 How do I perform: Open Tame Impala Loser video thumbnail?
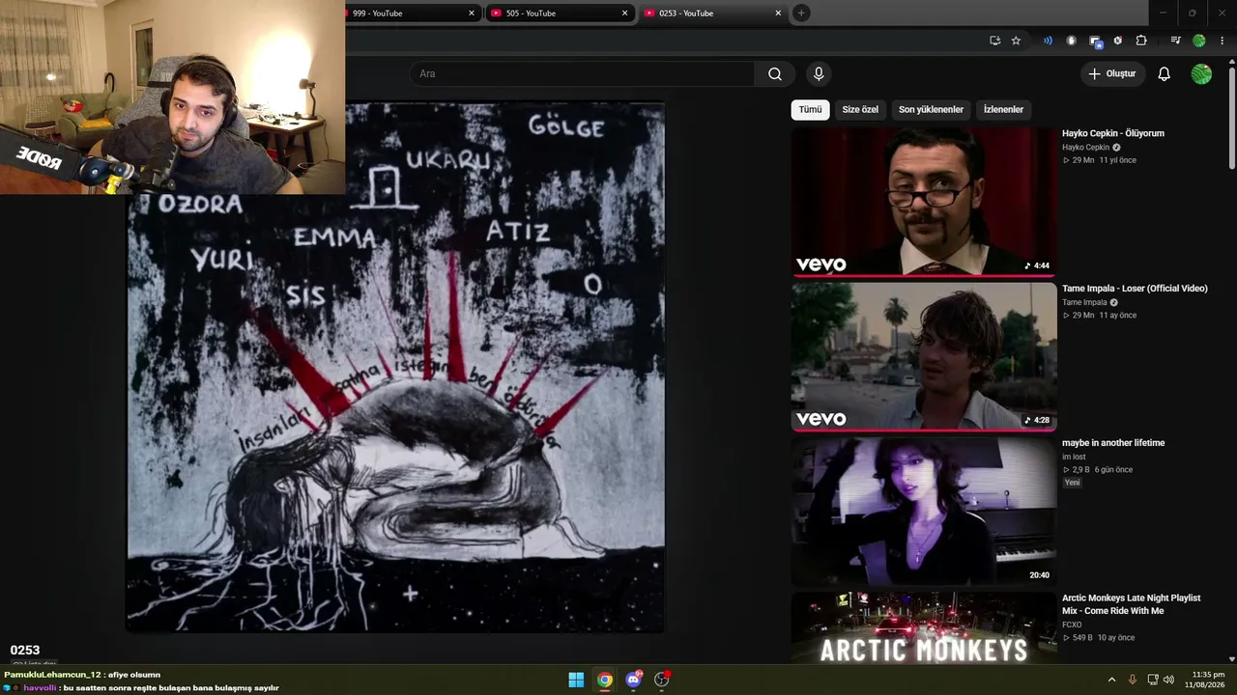924,356
